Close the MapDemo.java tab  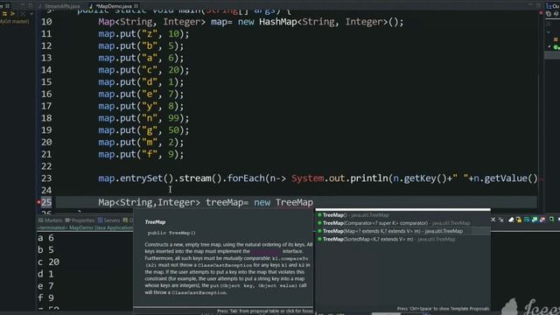coord(136,6)
